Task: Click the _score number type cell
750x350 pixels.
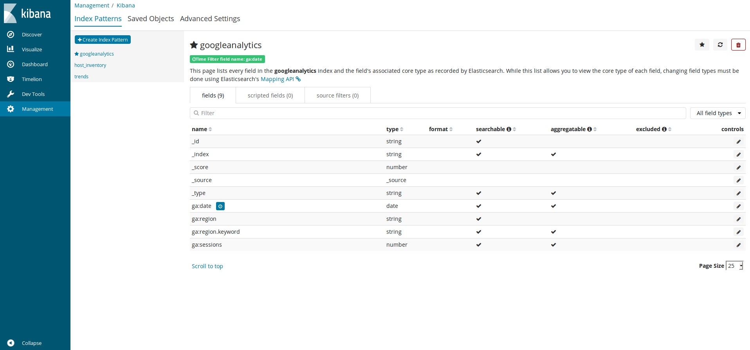Action: click(397, 167)
